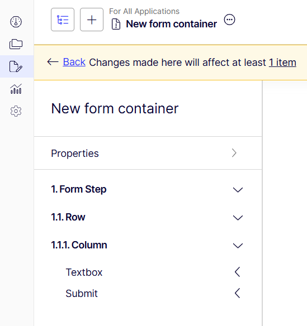
Task: Select the edit document icon in sidebar
Action: (x=16, y=66)
